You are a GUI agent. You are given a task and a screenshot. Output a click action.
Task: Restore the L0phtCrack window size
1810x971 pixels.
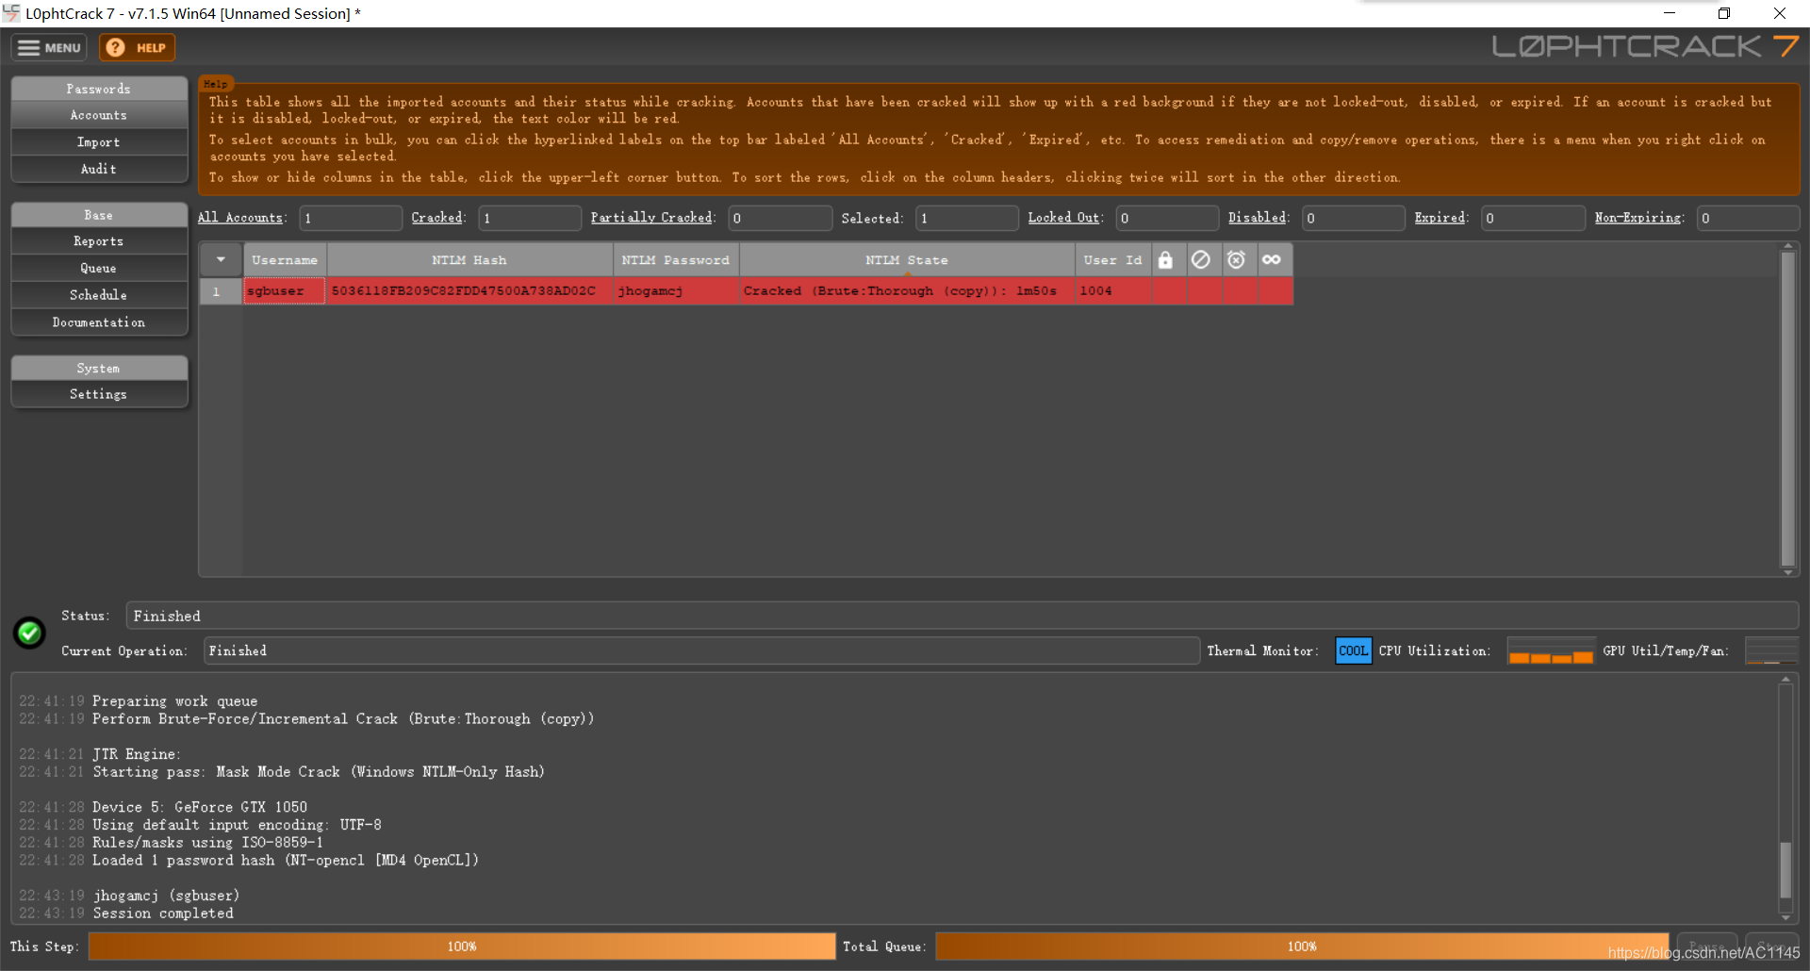1724,13
